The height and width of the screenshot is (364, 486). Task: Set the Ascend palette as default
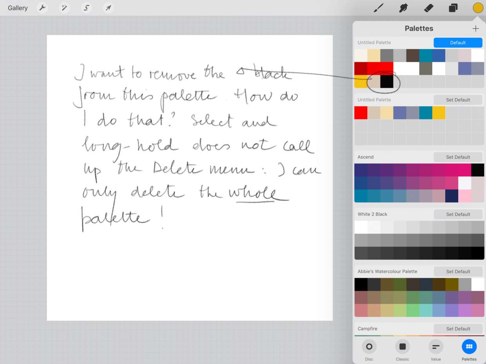pyautogui.click(x=458, y=157)
